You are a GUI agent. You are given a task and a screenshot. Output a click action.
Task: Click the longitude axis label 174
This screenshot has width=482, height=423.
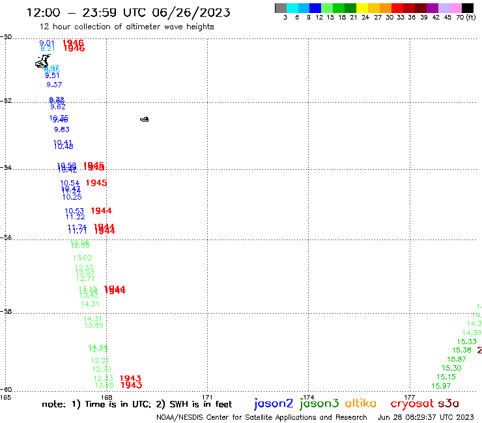click(308, 398)
